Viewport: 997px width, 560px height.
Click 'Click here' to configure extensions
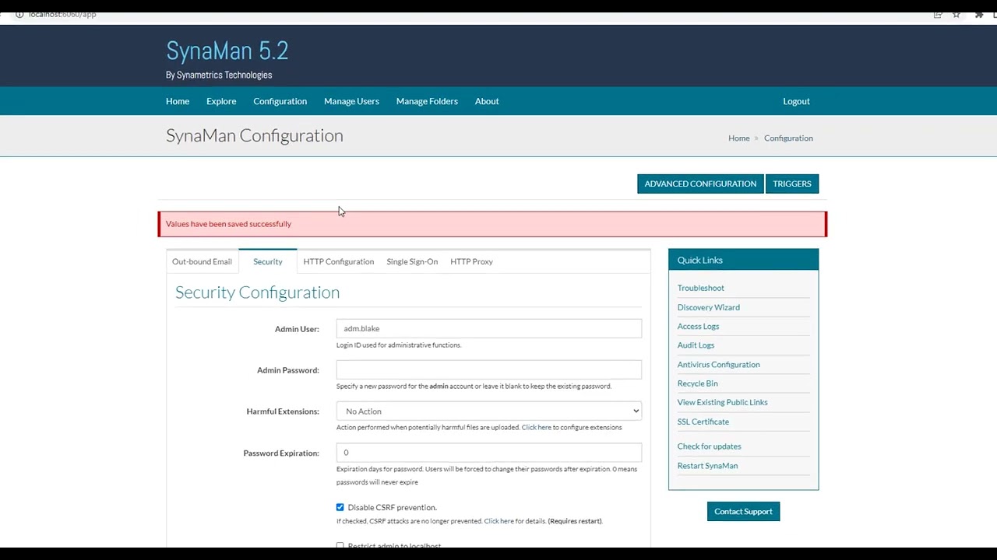click(536, 427)
